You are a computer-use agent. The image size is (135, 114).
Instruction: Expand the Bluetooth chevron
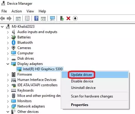pos(8,43)
